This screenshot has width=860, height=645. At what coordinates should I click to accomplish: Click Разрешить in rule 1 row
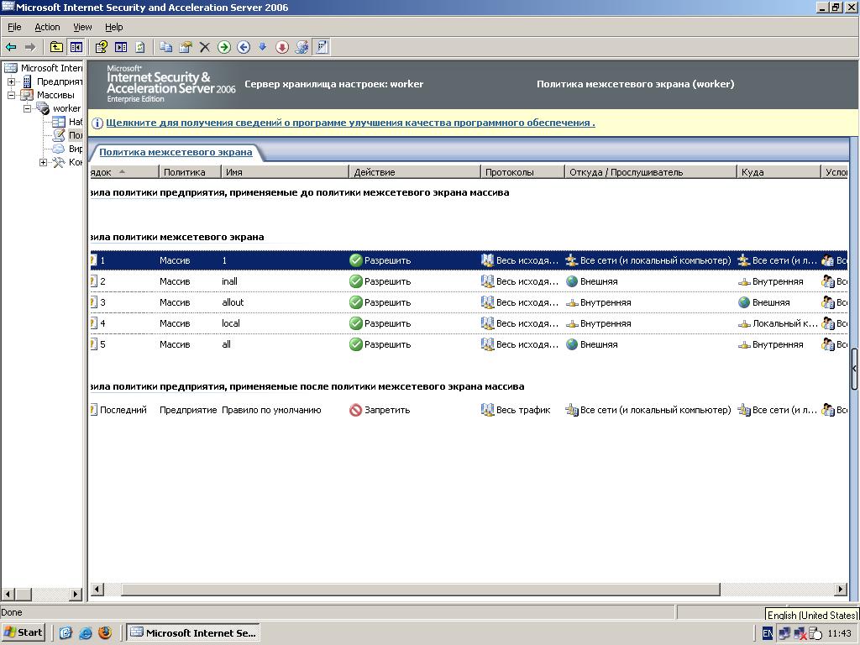tap(387, 260)
